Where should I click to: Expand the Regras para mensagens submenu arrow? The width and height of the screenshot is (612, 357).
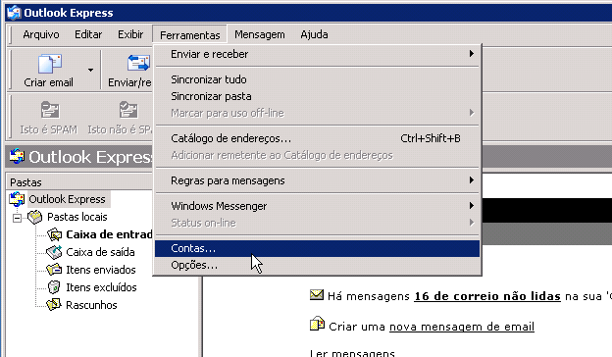click(472, 179)
